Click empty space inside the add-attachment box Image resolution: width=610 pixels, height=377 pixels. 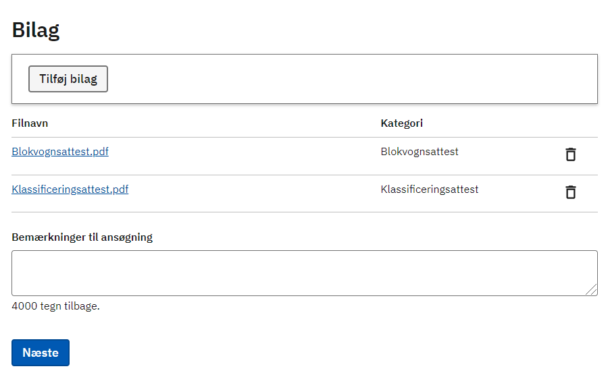click(351, 79)
